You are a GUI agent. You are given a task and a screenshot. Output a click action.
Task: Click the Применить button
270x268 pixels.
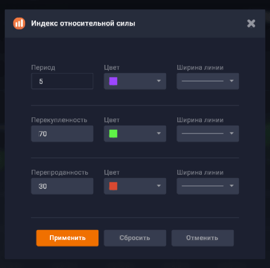click(68, 238)
